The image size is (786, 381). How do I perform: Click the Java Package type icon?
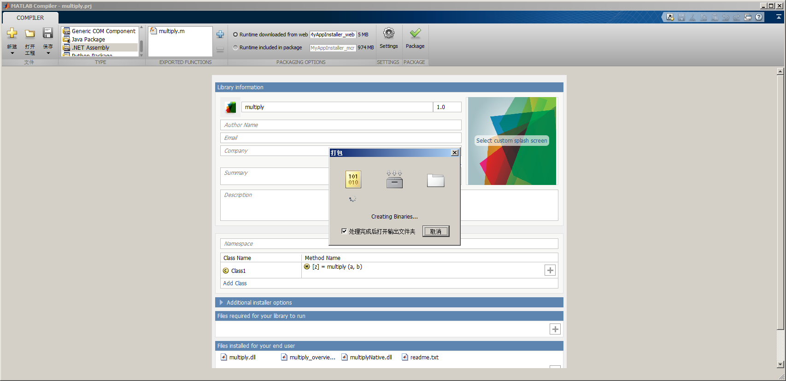pyautogui.click(x=67, y=39)
